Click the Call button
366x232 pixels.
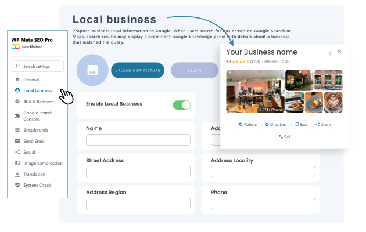[284, 136]
